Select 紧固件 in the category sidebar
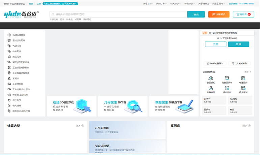The height and width of the screenshot is (155, 260). coord(16,78)
